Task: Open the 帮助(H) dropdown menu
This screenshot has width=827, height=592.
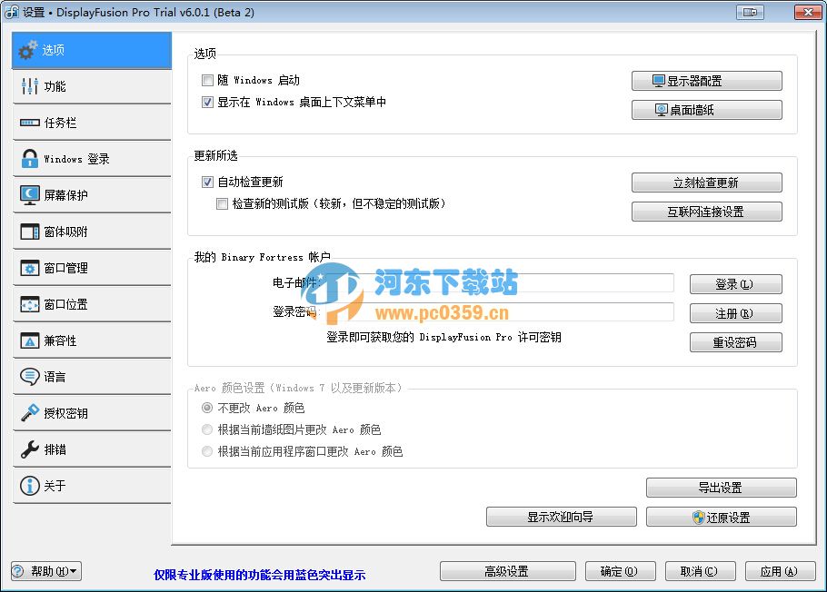Action: pyautogui.click(x=45, y=571)
